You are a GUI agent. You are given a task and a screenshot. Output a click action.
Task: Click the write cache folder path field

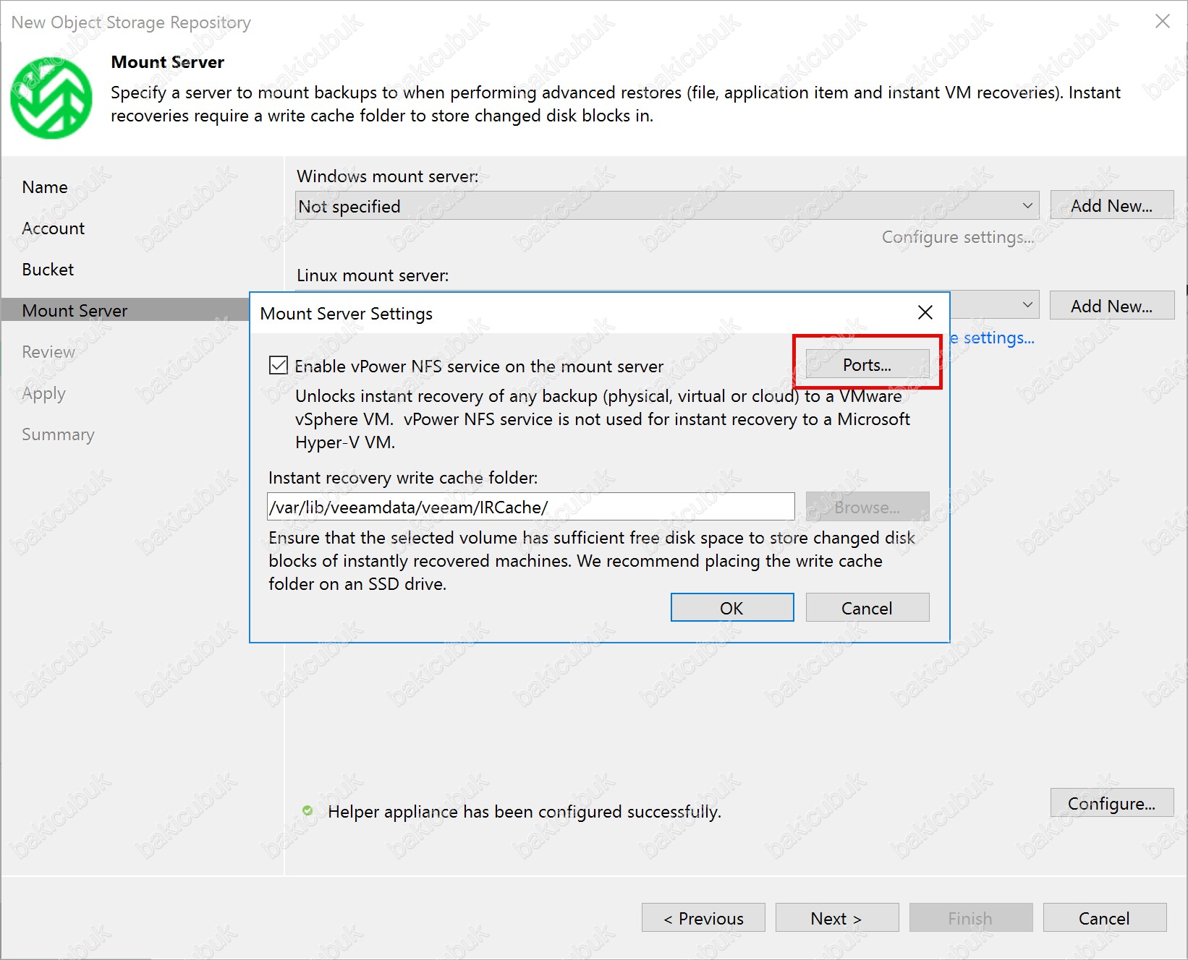530,507
